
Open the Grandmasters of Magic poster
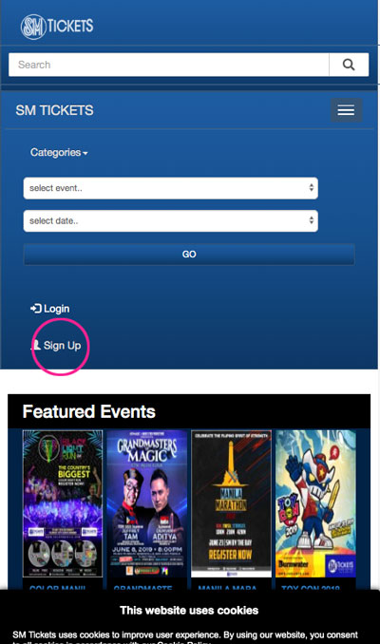click(x=146, y=503)
